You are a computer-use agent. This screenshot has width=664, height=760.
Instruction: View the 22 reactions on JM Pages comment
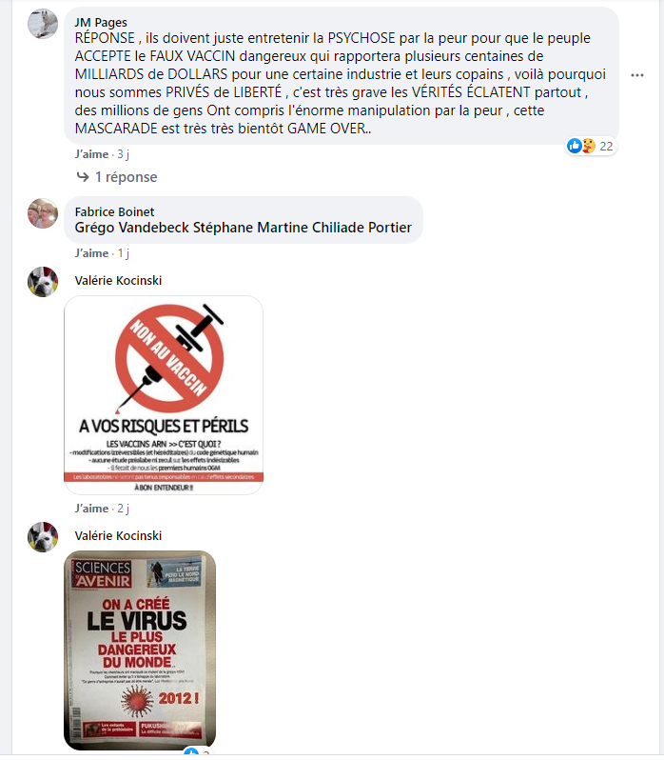coord(592,146)
